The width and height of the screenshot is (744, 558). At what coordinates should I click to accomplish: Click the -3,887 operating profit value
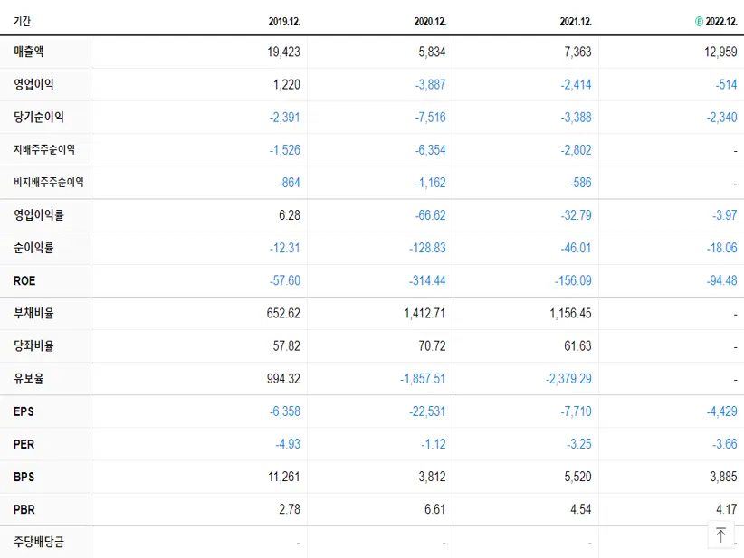tap(430, 84)
